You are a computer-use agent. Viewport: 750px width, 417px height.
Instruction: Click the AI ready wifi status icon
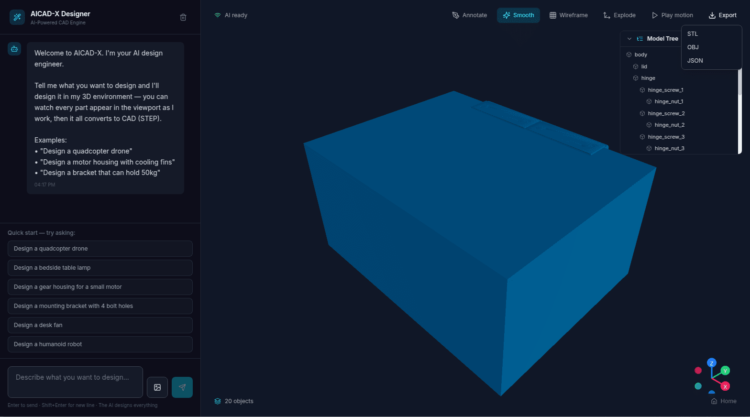[x=218, y=15]
